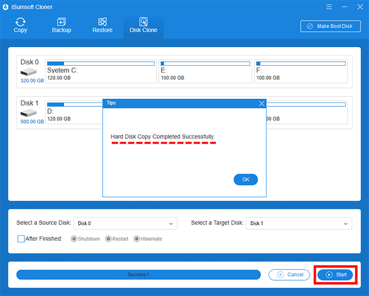Click the Success progress bar
The width and height of the screenshot is (369, 296).
[x=138, y=275]
